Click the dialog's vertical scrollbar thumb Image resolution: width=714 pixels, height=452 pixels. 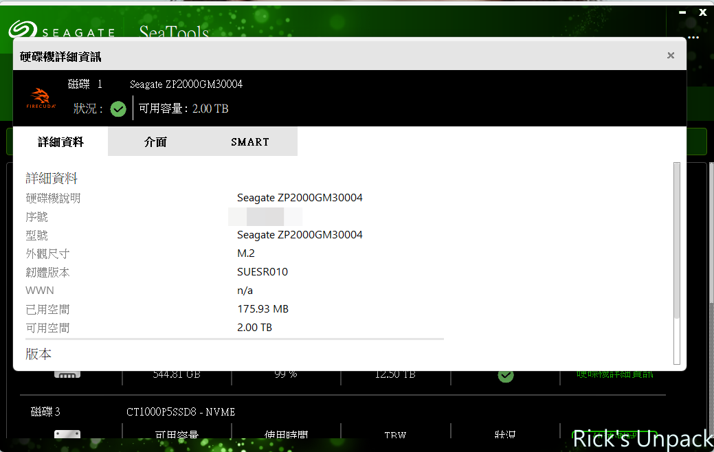tap(677, 240)
